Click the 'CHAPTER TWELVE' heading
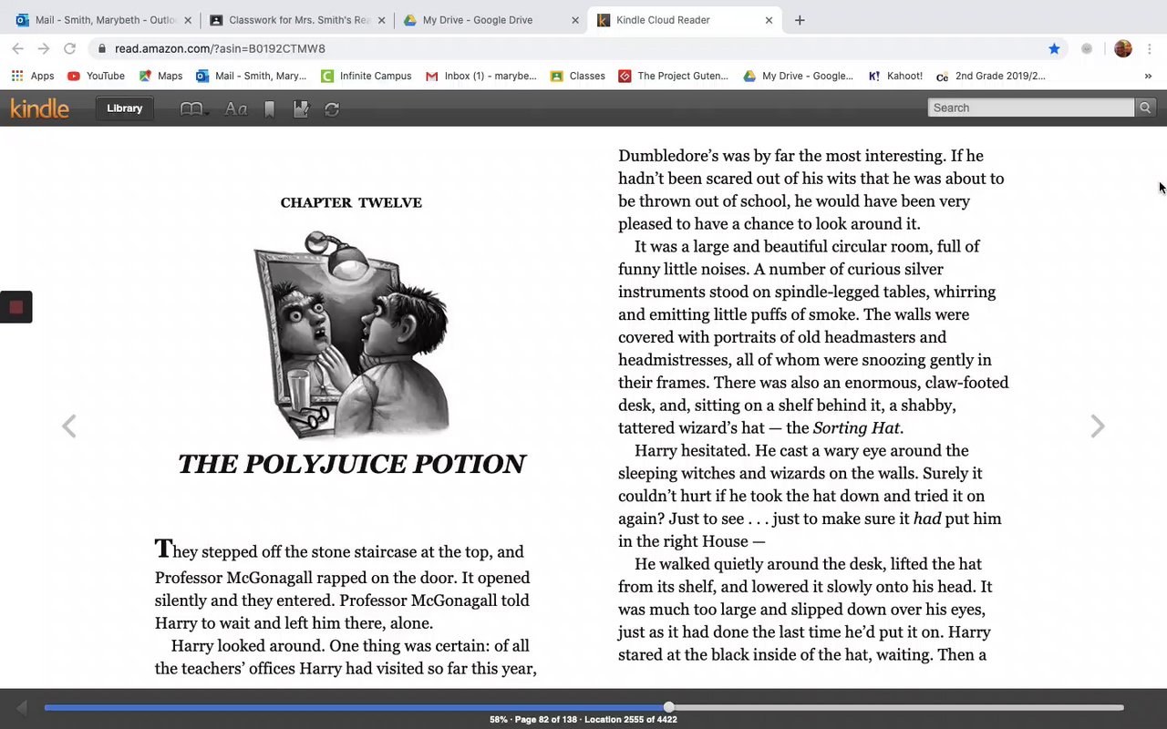This screenshot has width=1167, height=729. (x=351, y=202)
